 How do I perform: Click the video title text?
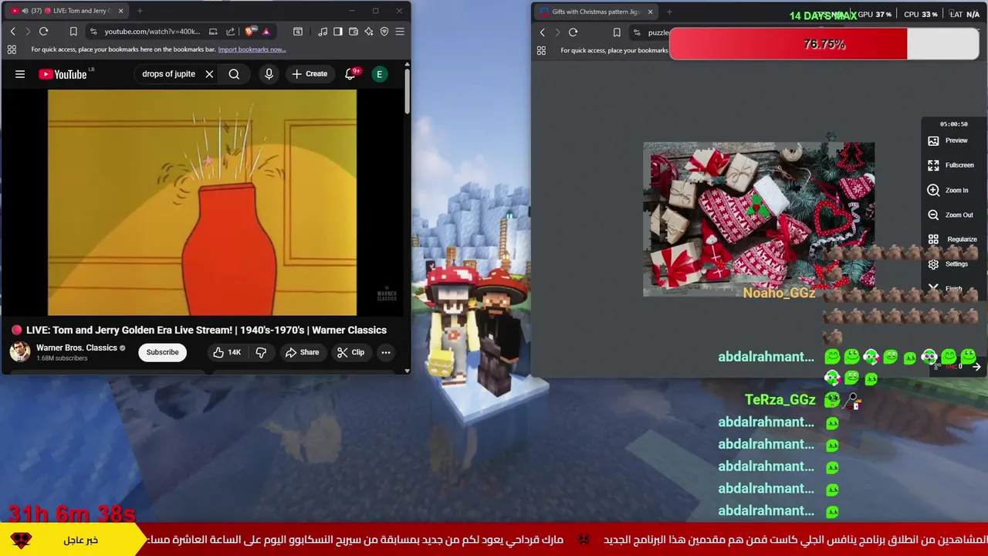206,330
